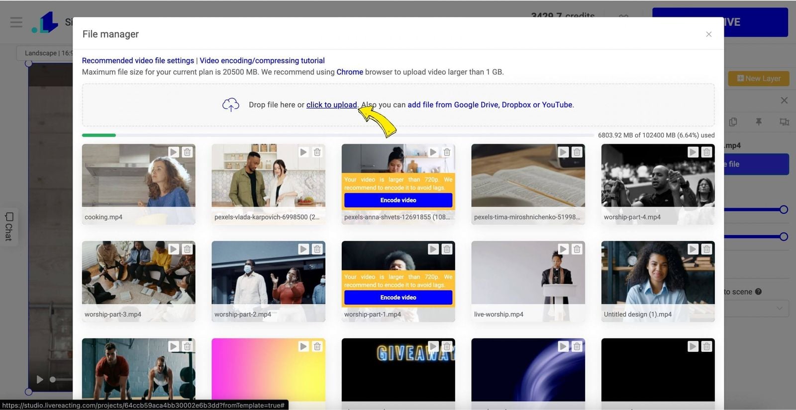Open Video encoding/compressing tutorial link

(x=262, y=61)
